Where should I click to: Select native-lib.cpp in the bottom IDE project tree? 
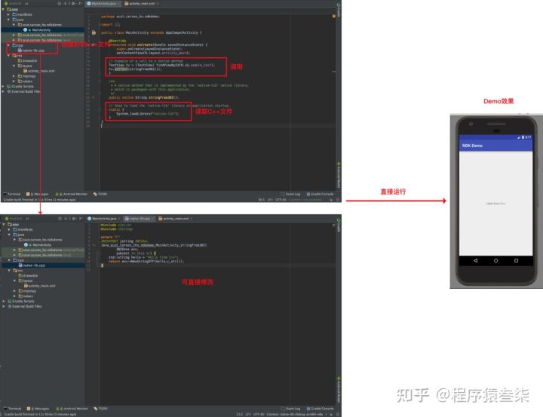[32, 265]
